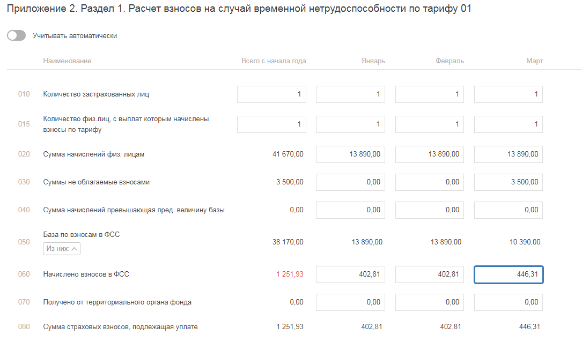
Task: Click March FSS contributions field 446,31
Action: 508,274
